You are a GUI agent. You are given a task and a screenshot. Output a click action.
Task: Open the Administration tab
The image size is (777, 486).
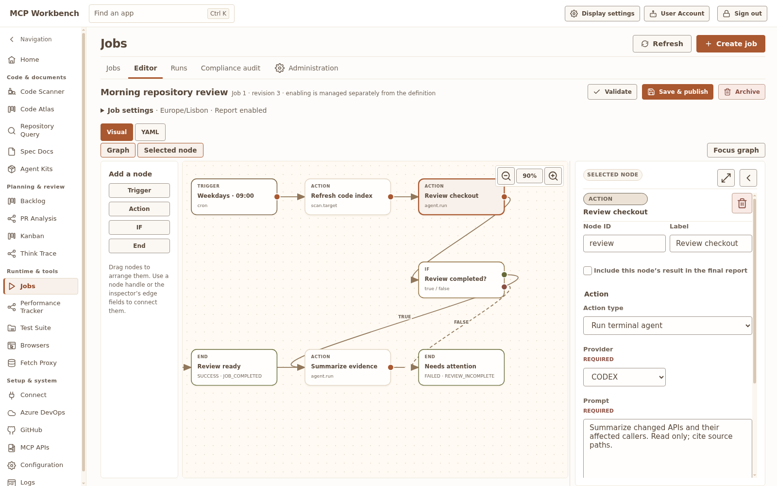[306, 68]
